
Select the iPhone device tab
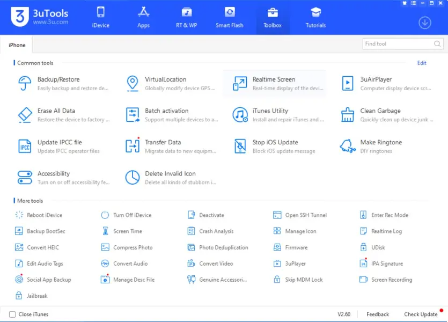17,45
